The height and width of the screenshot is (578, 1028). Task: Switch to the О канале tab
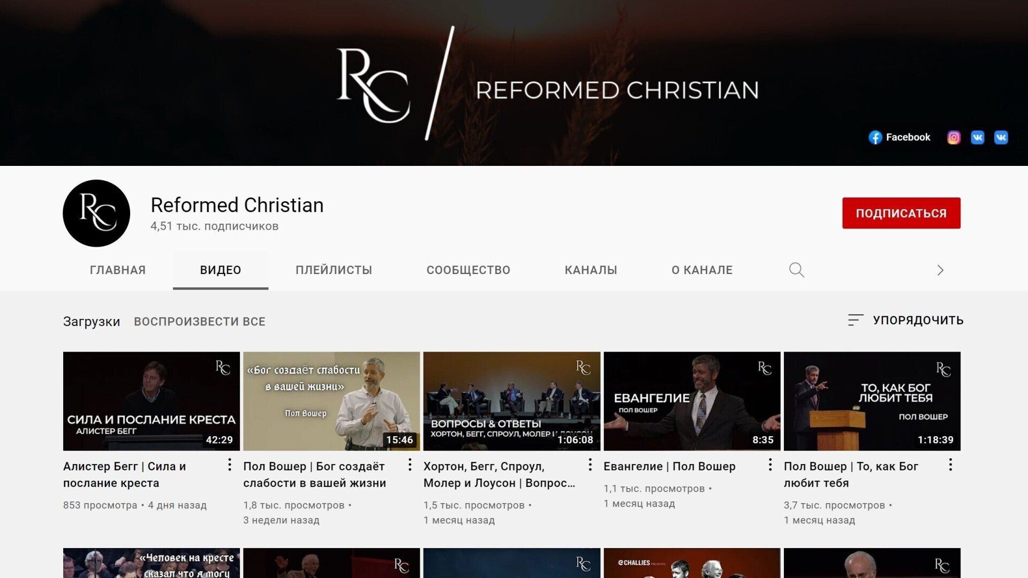tap(702, 270)
